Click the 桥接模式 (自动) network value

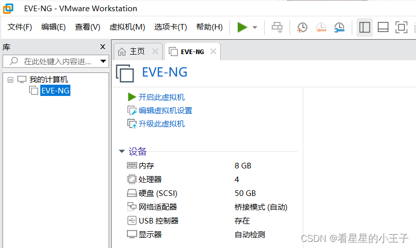click(x=261, y=207)
